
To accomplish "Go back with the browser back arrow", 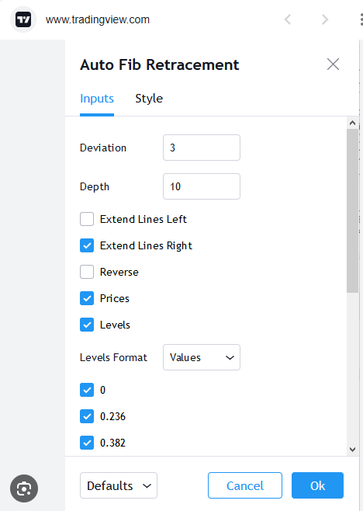I will pos(288,19).
